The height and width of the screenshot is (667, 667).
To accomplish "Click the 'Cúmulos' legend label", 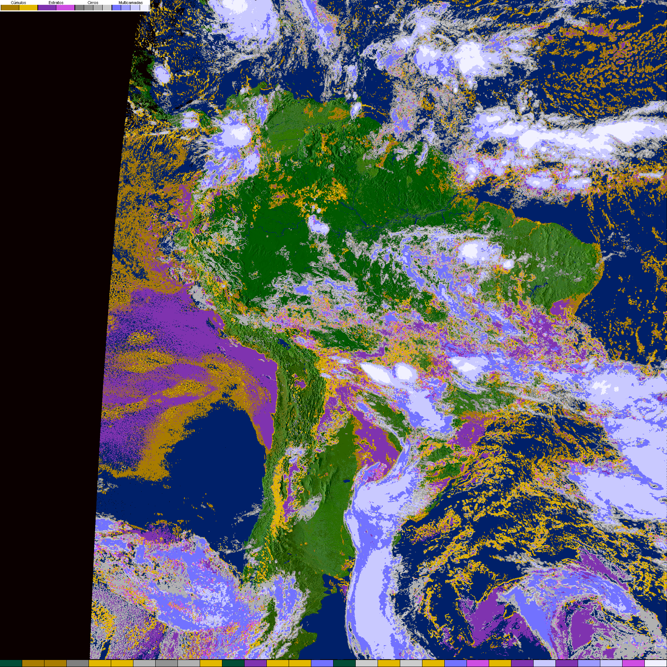I will (x=19, y=3).
